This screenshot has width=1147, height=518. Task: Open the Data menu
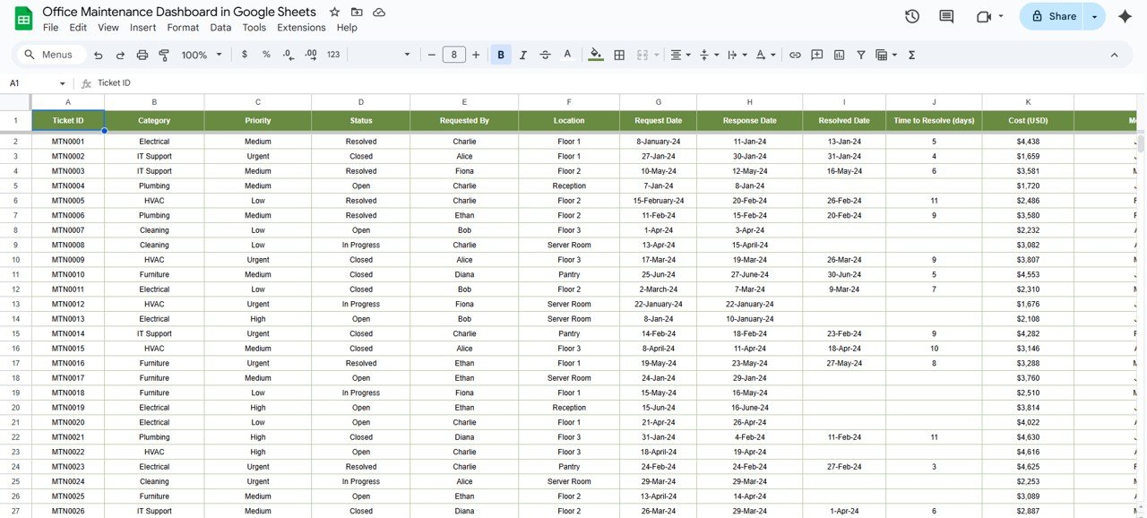tap(220, 27)
